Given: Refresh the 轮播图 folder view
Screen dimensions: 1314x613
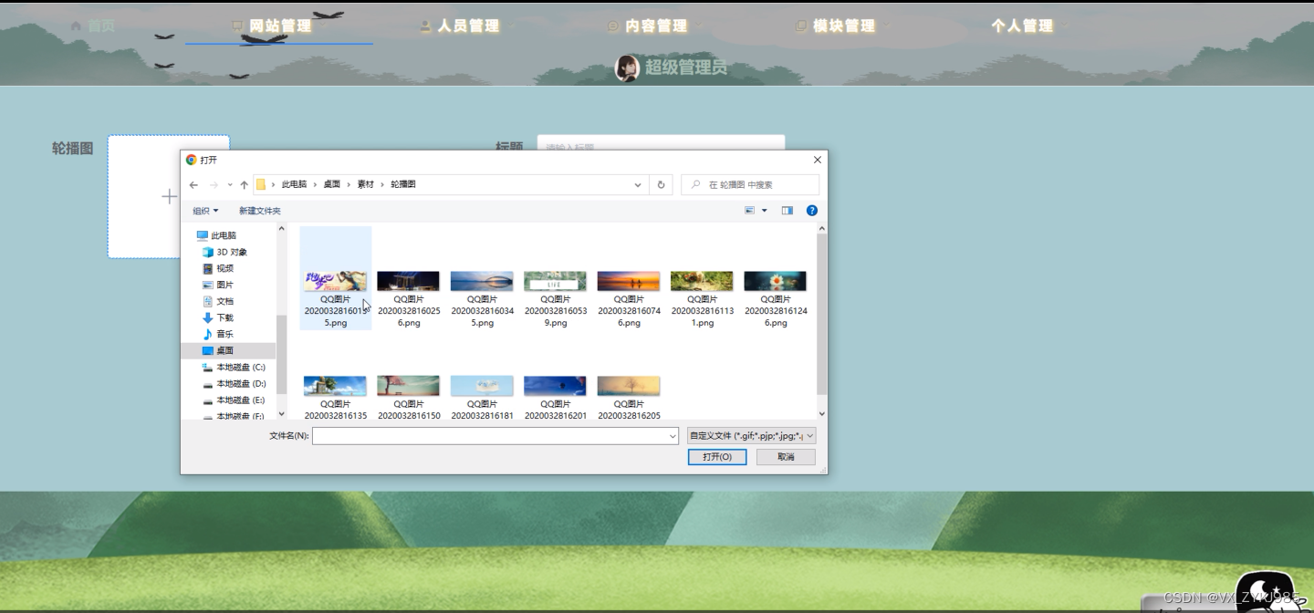Looking at the screenshot, I should pyautogui.click(x=662, y=184).
